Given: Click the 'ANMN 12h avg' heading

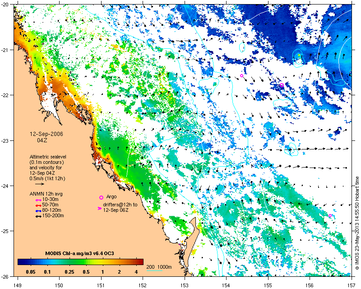Looking at the screenshot, I should point(46,194).
